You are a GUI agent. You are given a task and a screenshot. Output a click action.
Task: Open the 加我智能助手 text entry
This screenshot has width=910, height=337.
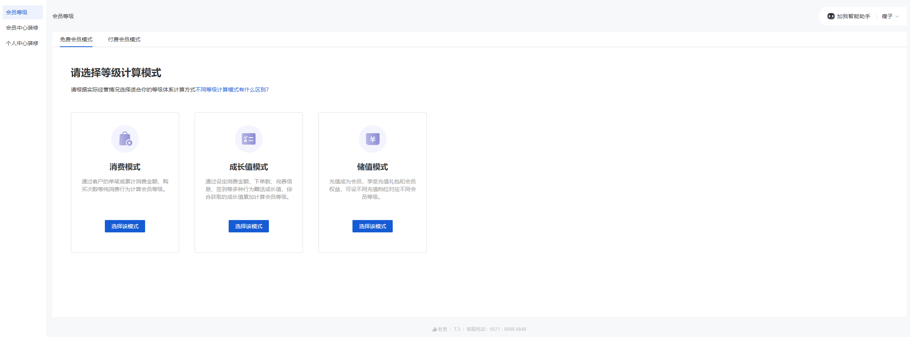854,16
